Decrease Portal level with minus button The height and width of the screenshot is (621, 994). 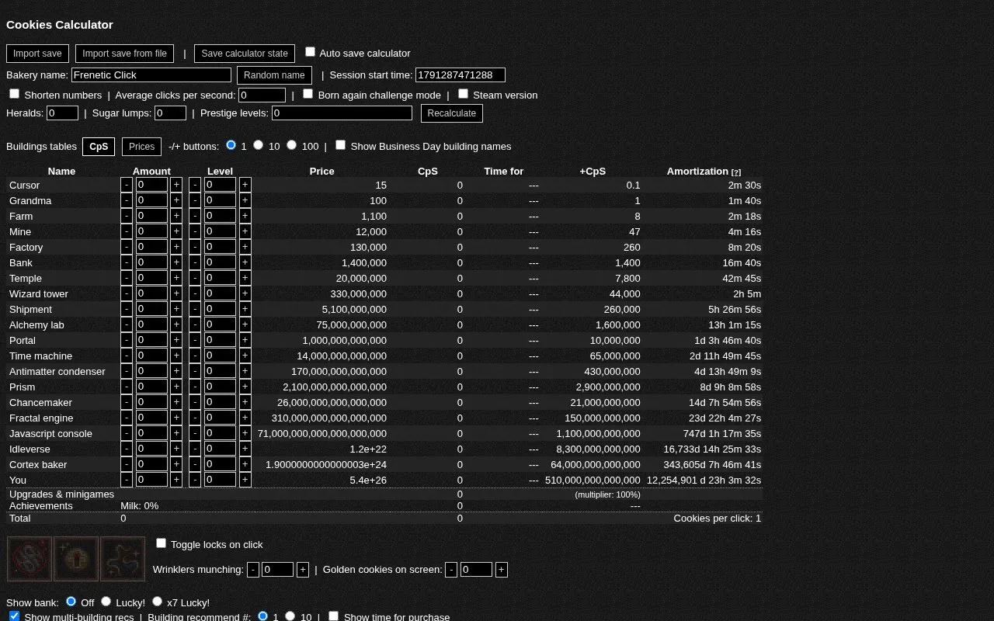pos(195,340)
